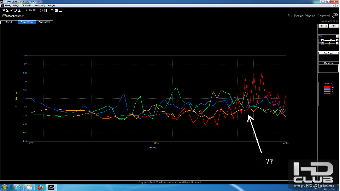Viewport: 340px width, 191px height.
Task: Click the upper slider's right arrow
Action: coord(337,40)
